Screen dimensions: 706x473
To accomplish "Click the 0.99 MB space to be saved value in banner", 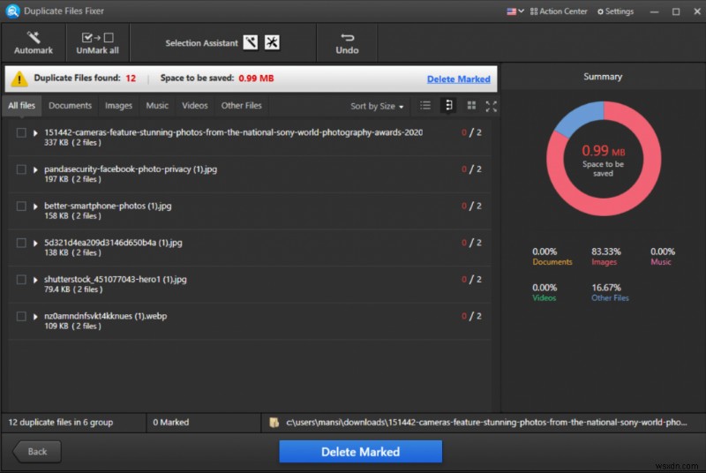I will click(x=256, y=79).
